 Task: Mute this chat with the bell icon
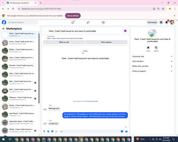tap(148, 48)
